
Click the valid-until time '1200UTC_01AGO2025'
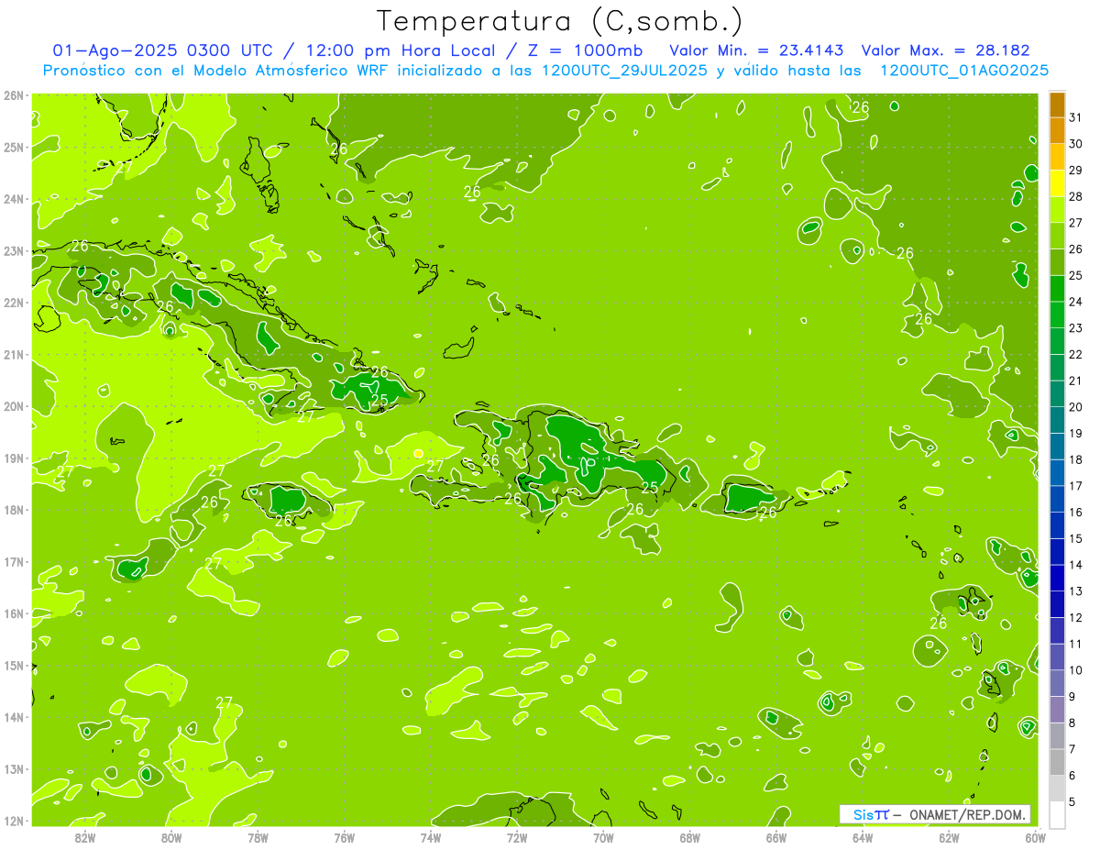point(964,71)
